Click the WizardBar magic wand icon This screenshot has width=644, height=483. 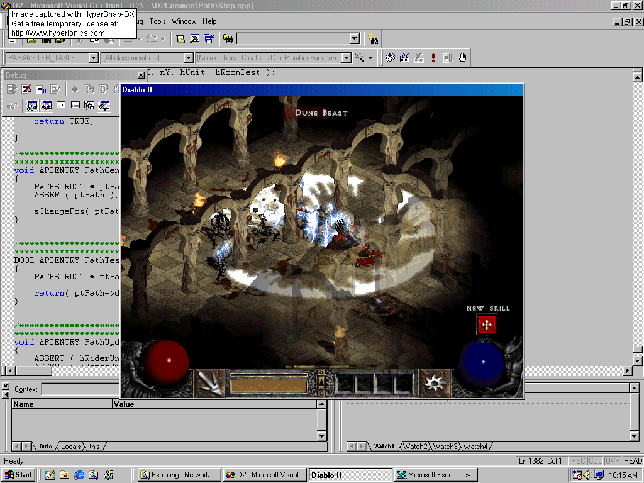360,58
